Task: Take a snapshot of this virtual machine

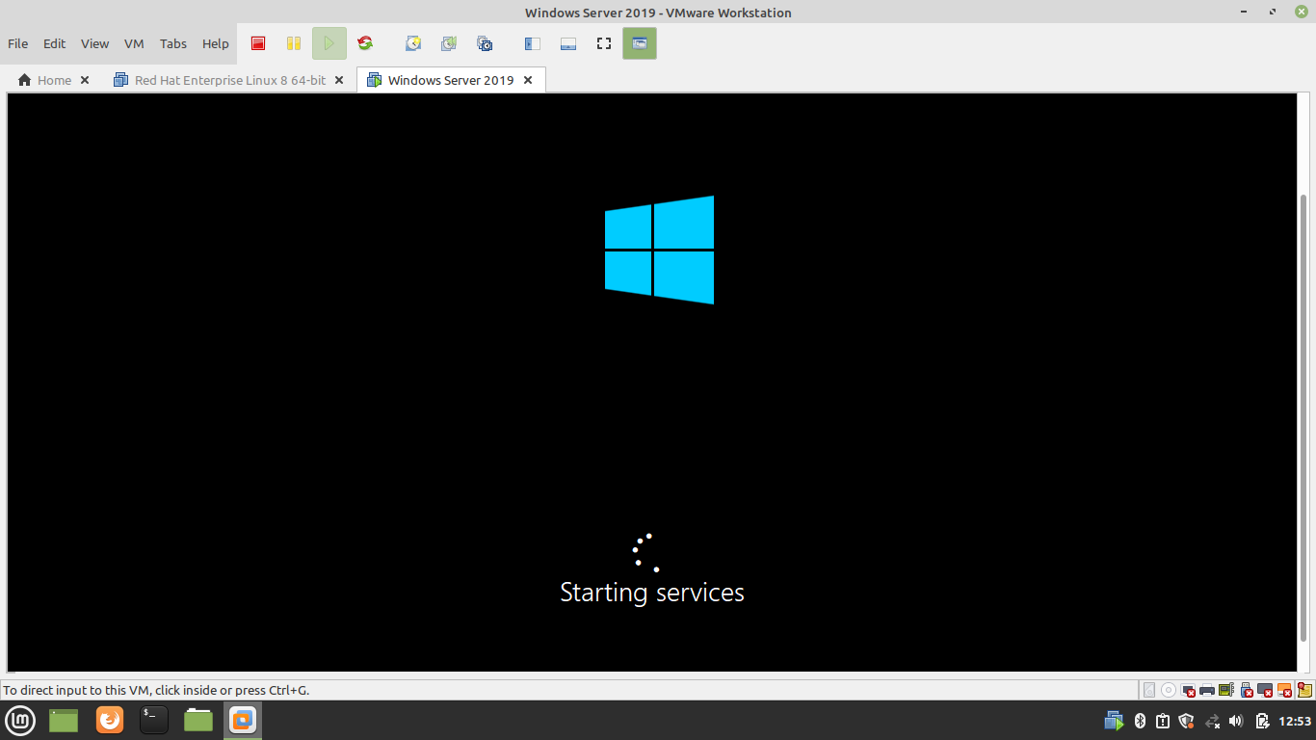Action: 413,43
